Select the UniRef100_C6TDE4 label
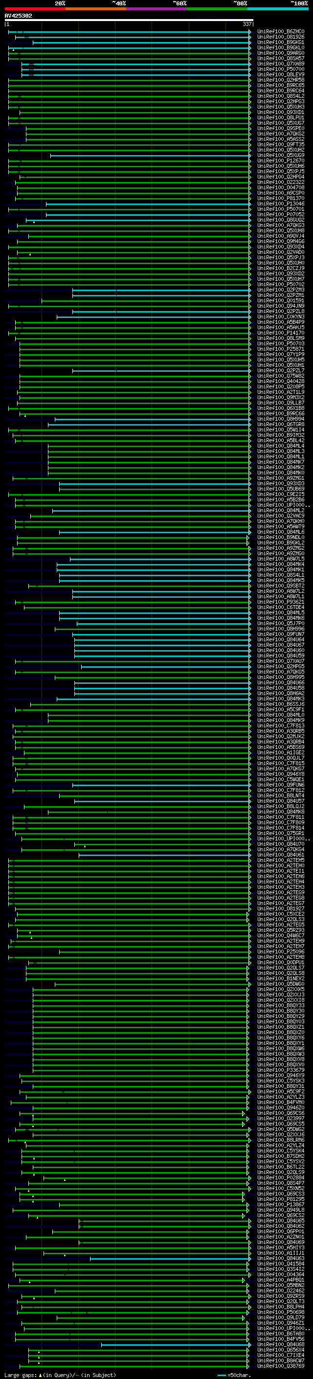 (x=280, y=608)
